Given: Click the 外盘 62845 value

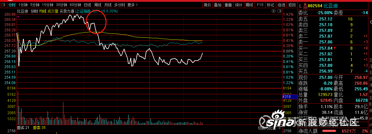Looking at the screenshot, I should click(x=326, y=101).
